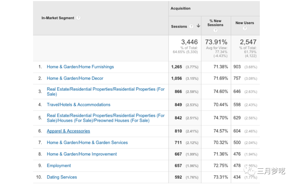
Task: Click the help icon under New Users
Action: click(245, 28)
